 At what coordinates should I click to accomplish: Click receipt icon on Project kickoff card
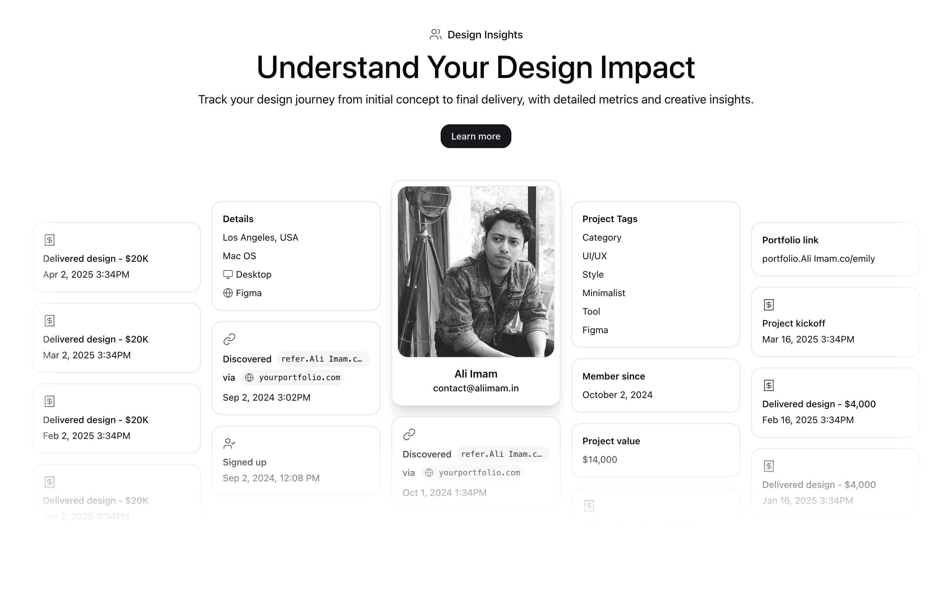pos(769,304)
